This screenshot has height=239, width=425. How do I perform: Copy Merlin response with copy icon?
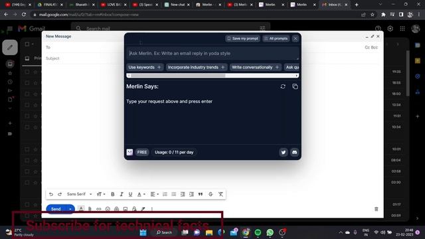tap(295, 86)
